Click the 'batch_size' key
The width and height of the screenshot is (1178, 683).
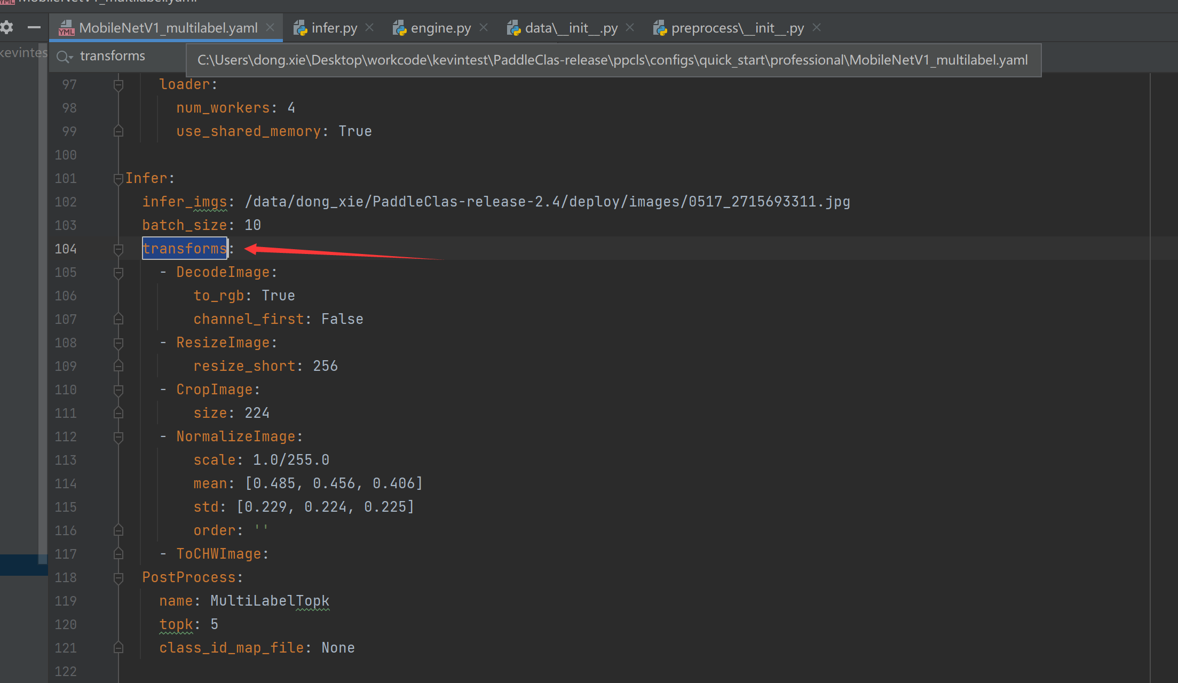tap(185, 225)
